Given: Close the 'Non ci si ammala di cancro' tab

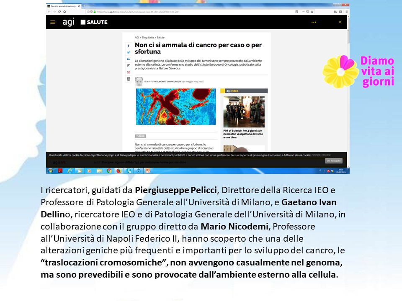Looking at the screenshot, I should (x=79, y=6).
